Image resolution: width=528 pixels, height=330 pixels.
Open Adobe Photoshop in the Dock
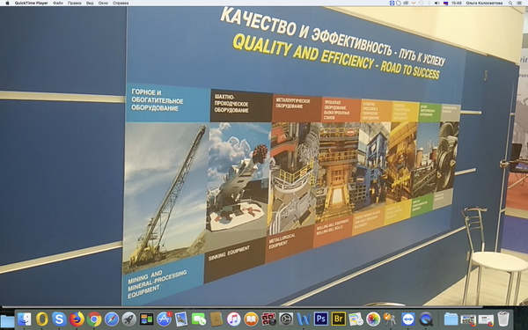click(x=320, y=319)
